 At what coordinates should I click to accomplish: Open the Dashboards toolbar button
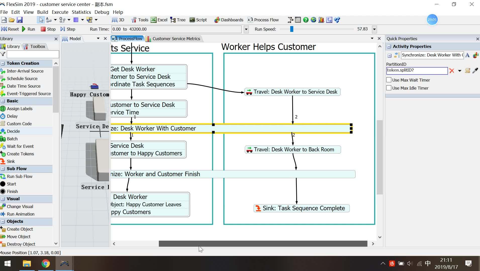229,20
